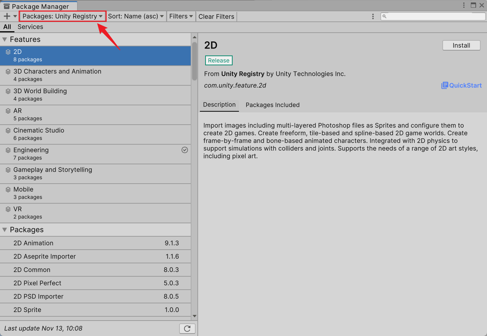487x336 pixels.
Task: Click the AR feature layers icon
Action: pyautogui.click(x=8, y=111)
